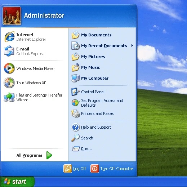Click the Run icon
This screenshot has height=187, width=187.
(76, 149)
